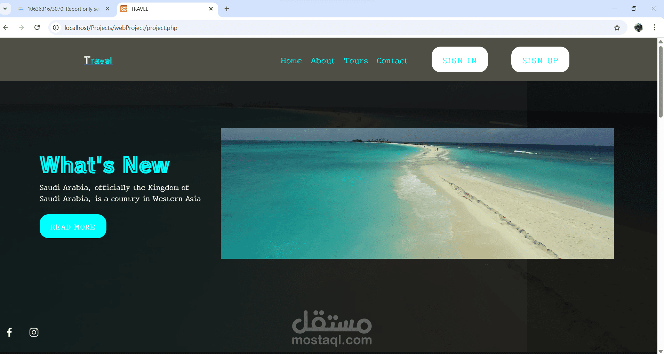Viewport: 664px width, 354px height.
Task: Open the About nav link
Action: pyautogui.click(x=323, y=61)
